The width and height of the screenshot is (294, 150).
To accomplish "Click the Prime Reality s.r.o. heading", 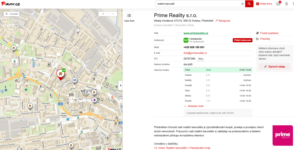I will pos(176,15).
